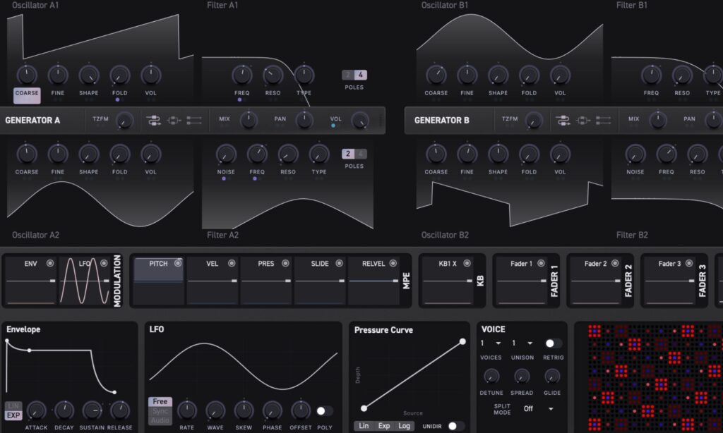723x433 pixels.
Task: Click the Filter A2 TYPE knob
Action: coord(318,154)
